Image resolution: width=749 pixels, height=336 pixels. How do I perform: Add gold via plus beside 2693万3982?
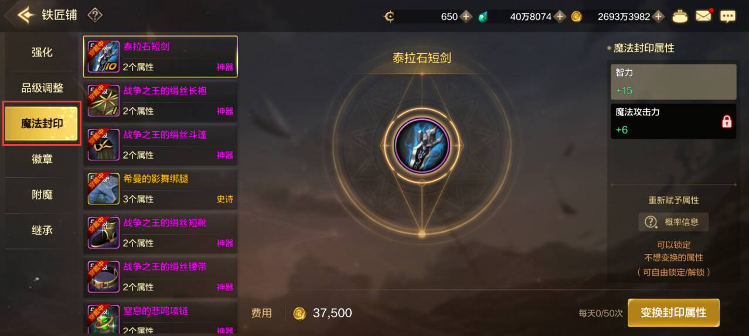(659, 16)
